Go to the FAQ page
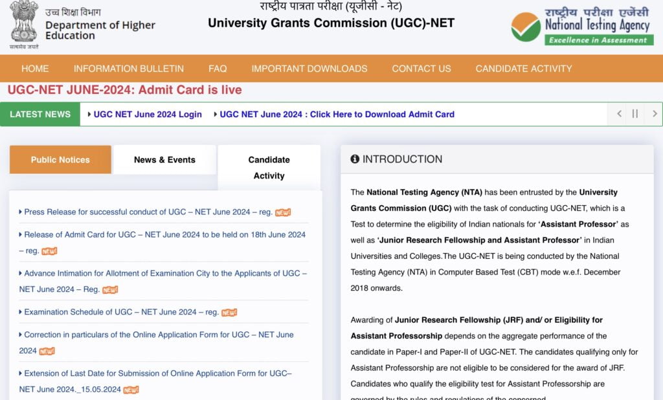The width and height of the screenshot is (663, 400). click(218, 69)
